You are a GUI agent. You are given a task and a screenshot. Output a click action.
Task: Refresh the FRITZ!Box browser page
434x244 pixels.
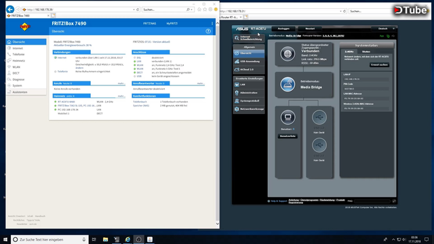coord(138,9)
